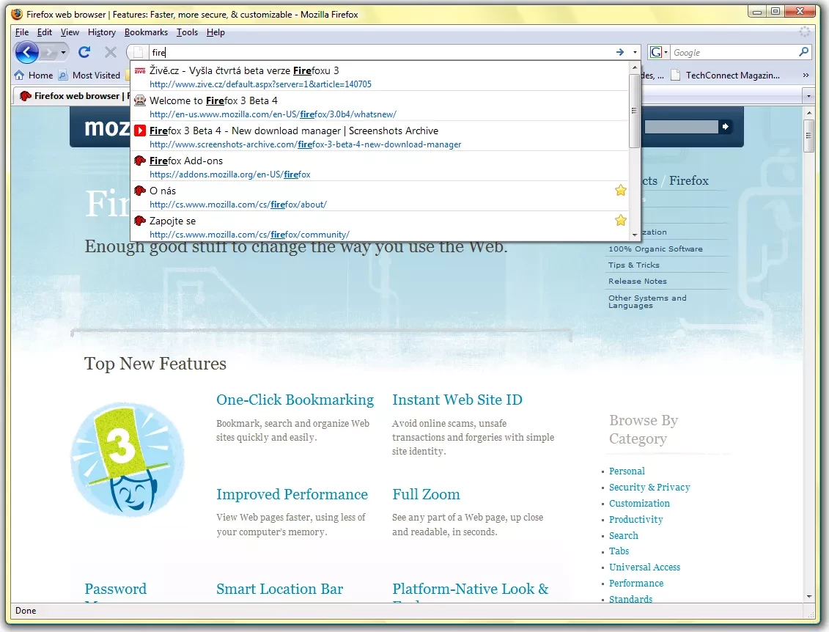Click the Firefox breadcrumb link in sidebar
Image resolution: width=829 pixels, height=632 pixels.
coord(689,181)
